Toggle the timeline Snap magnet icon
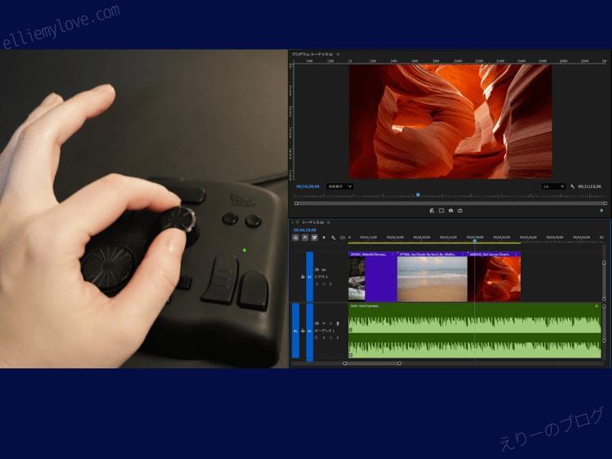 point(304,238)
